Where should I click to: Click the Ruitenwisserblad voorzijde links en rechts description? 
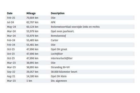75,27
